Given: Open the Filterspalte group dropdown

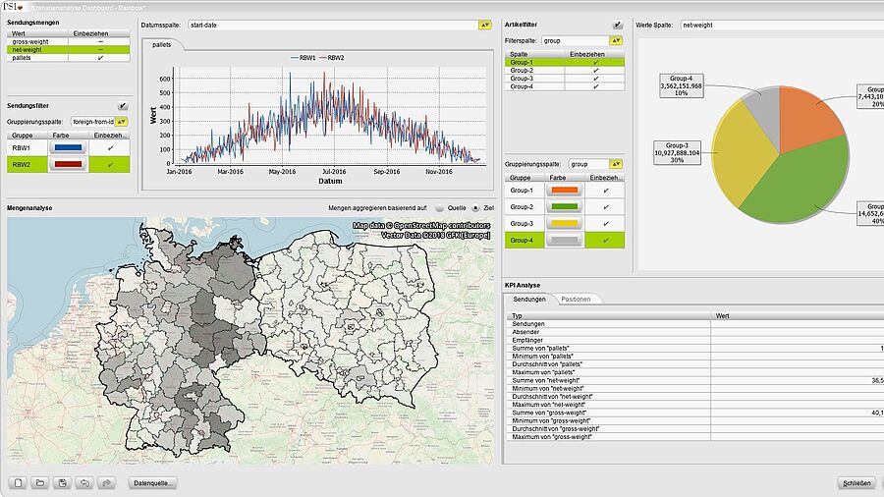Looking at the screenshot, I should pyautogui.click(x=616, y=40).
